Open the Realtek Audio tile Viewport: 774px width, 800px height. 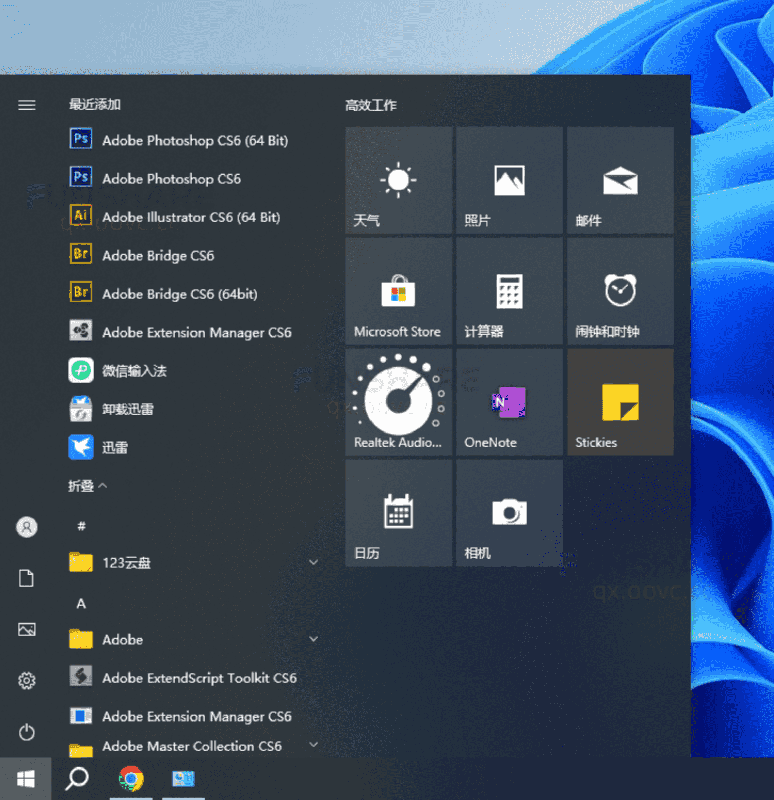[399, 402]
